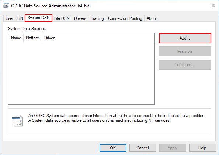The image size is (219, 155).
Task: Close the ODBC Administrator window
Action: point(213,6)
